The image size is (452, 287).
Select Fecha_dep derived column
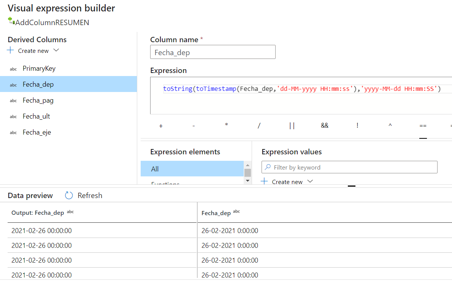(x=68, y=84)
